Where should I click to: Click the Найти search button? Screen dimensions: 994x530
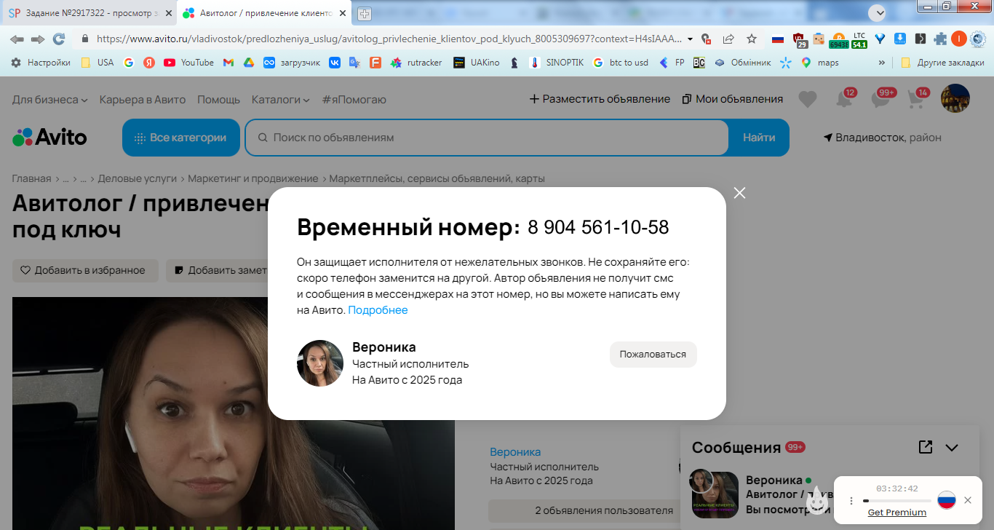point(759,138)
